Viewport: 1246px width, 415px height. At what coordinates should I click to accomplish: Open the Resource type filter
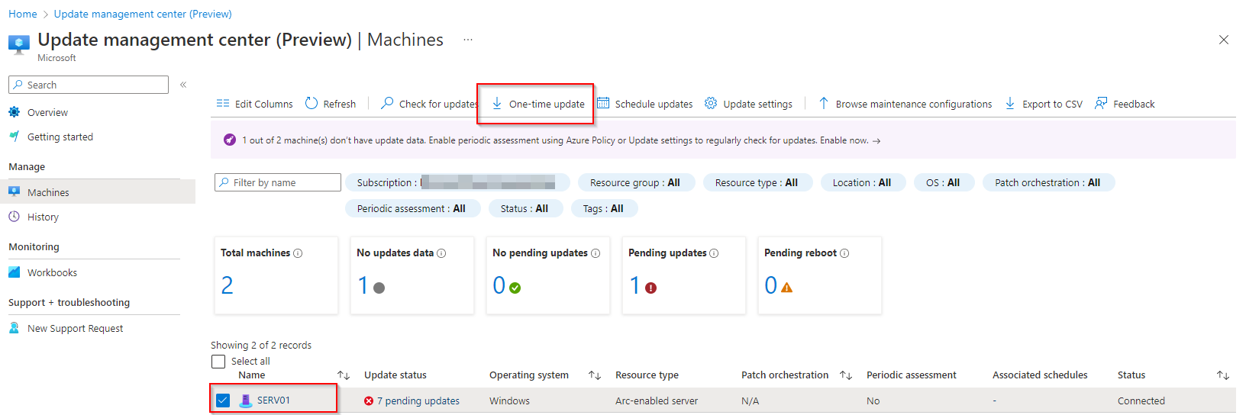point(757,182)
